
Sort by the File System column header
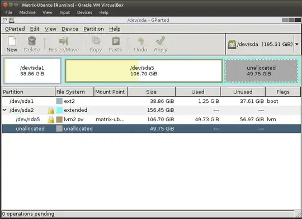tap(74, 92)
